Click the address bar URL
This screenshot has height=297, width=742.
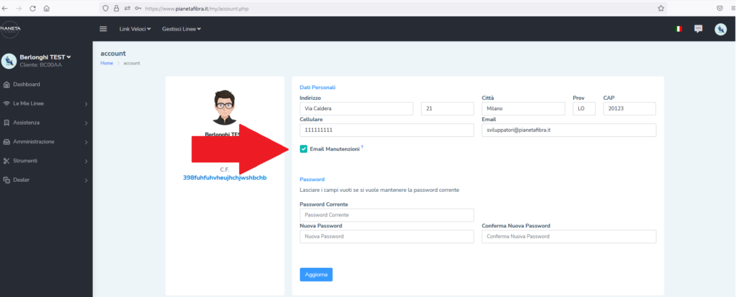point(197,9)
